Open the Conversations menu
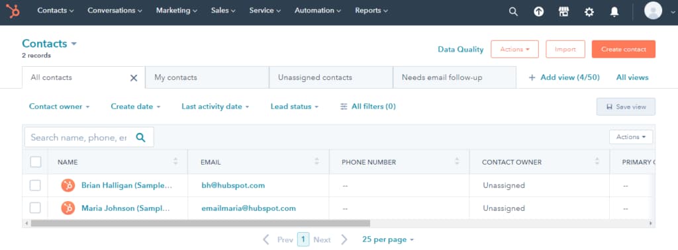 point(115,11)
